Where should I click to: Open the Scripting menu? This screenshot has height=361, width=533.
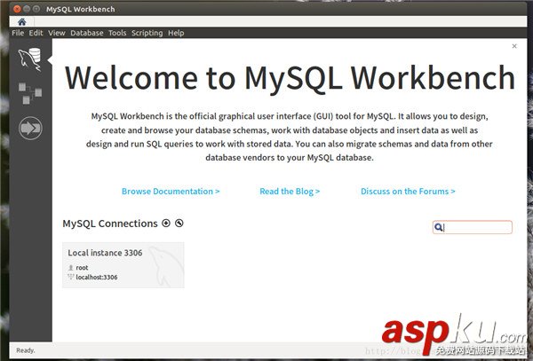pyautogui.click(x=147, y=33)
